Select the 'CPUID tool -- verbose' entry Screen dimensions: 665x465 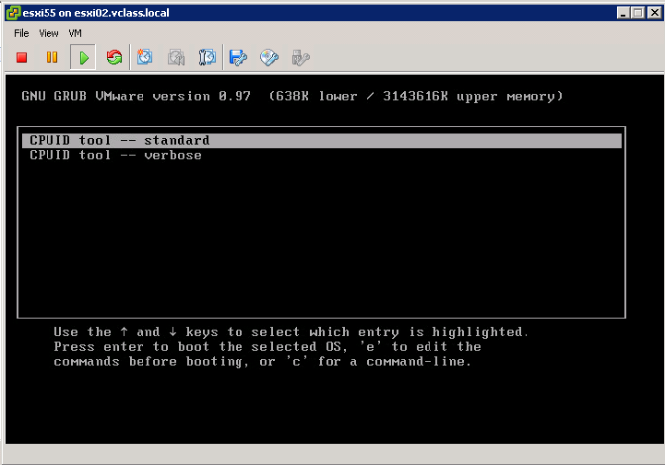click(322, 155)
